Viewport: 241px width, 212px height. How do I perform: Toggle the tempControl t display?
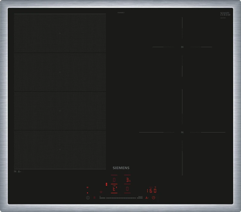click(114, 189)
